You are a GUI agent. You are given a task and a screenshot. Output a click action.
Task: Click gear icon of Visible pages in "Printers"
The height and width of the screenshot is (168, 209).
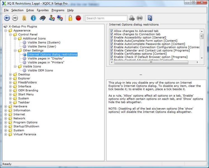[x=24, y=62]
